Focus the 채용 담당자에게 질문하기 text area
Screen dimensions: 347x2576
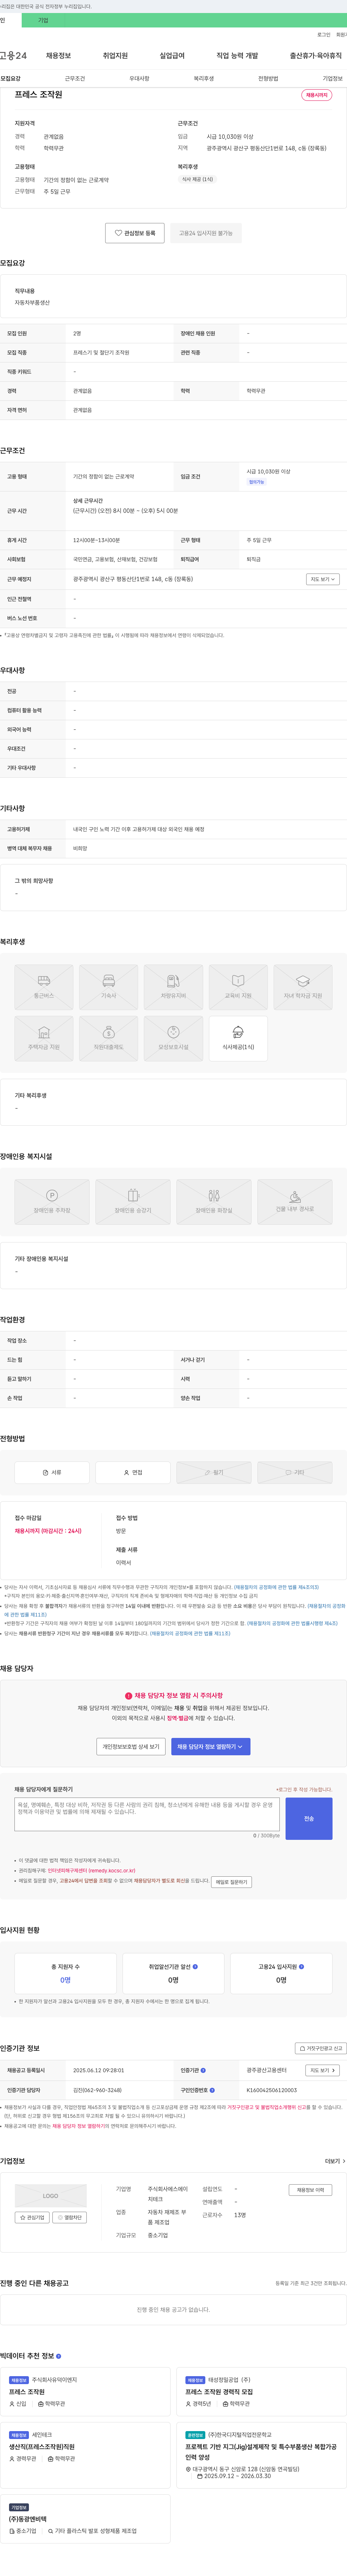point(147,1814)
